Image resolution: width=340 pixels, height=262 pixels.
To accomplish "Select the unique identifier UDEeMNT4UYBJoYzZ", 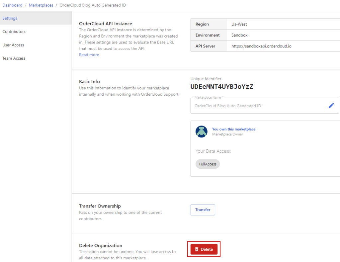I will pyautogui.click(x=221, y=87).
